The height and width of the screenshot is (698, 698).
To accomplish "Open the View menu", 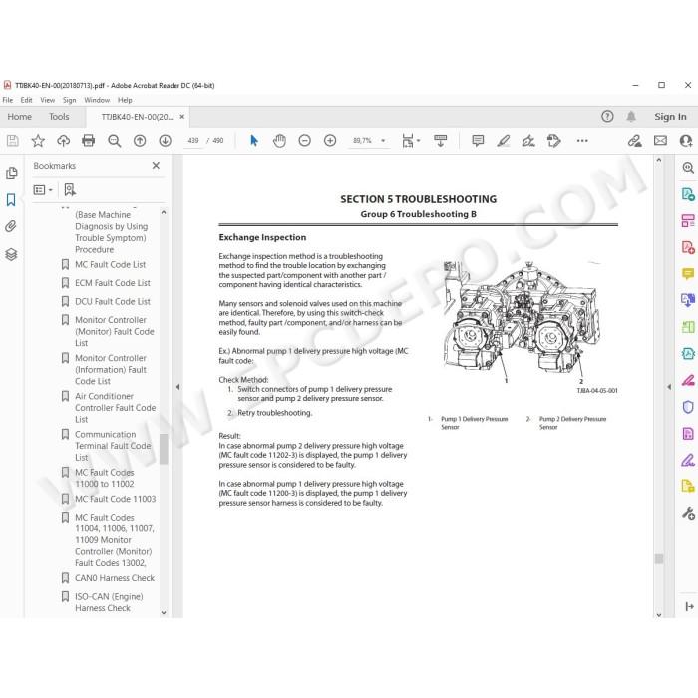I will pyautogui.click(x=47, y=100).
